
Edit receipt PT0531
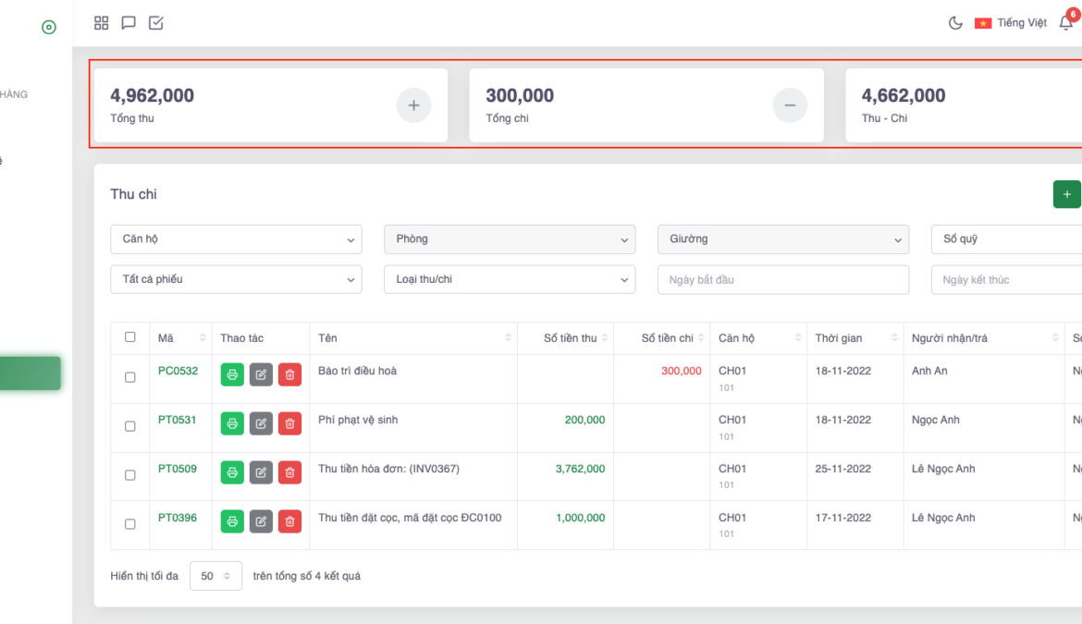(x=261, y=423)
